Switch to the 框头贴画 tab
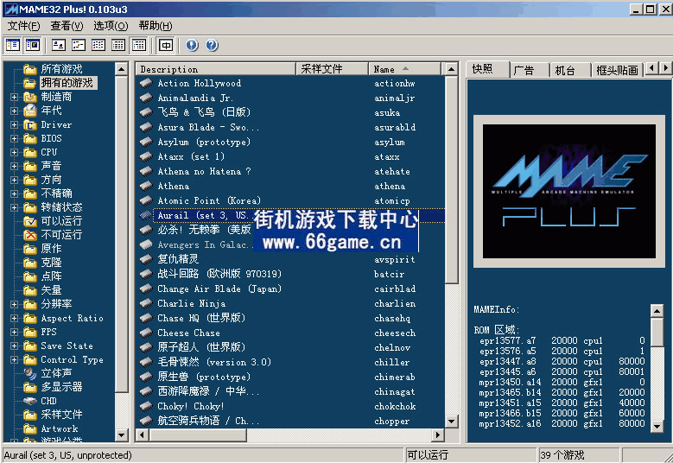 [x=617, y=70]
